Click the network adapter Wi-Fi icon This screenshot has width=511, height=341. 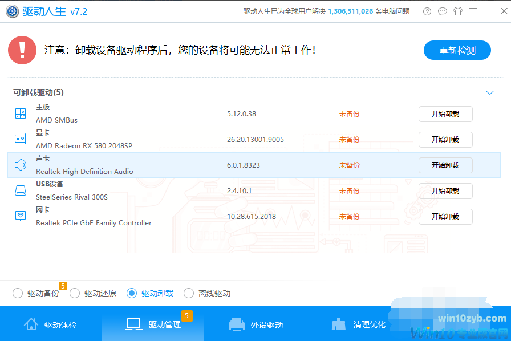(21, 216)
